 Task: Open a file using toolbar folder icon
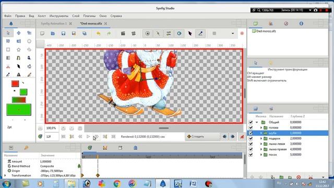pos(53,33)
